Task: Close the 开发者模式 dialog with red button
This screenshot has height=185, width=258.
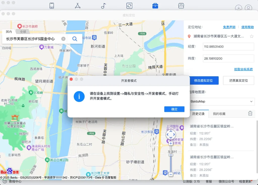Action: tap(71, 79)
